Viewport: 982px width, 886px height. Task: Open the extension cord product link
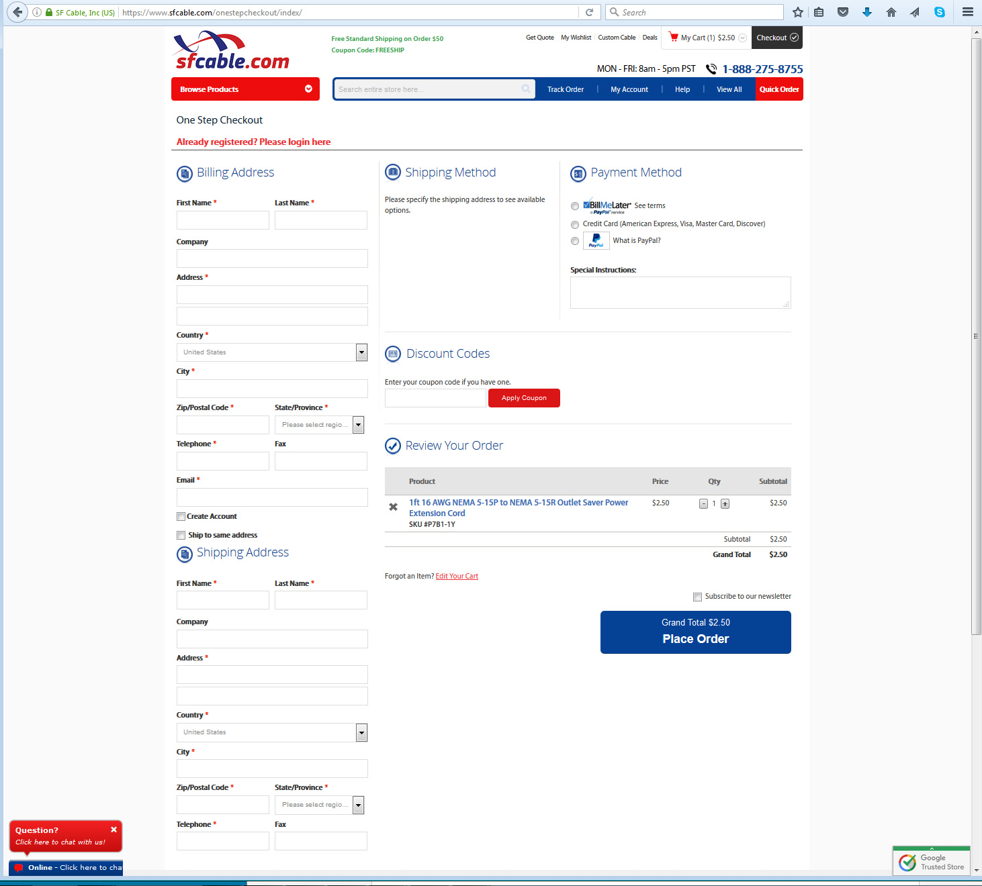(x=519, y=508)
